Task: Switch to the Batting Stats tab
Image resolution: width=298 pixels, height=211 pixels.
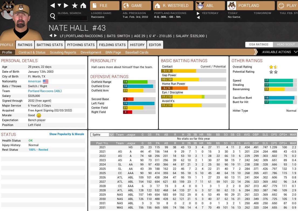Action: tap(50, 45)
